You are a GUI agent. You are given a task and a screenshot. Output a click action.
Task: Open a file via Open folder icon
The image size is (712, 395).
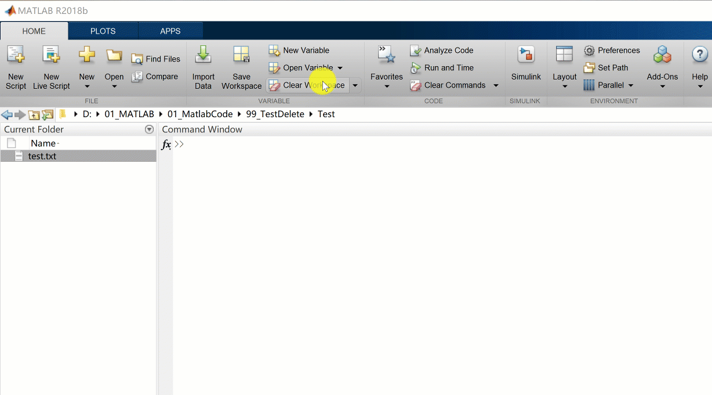tap(114, 55)
